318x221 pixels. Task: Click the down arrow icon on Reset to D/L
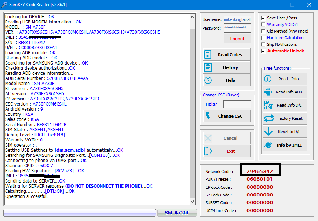click(x=268, y=132)
